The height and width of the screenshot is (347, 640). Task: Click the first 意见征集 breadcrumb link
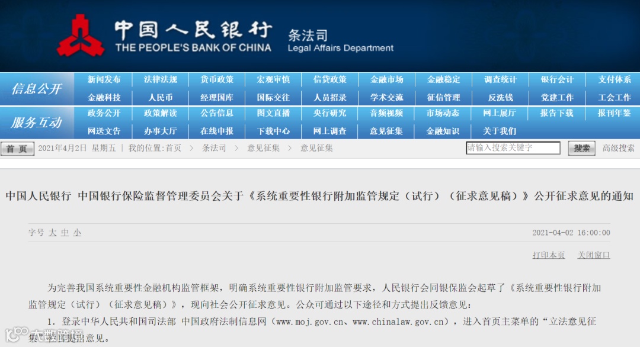[x=263, y=148]
